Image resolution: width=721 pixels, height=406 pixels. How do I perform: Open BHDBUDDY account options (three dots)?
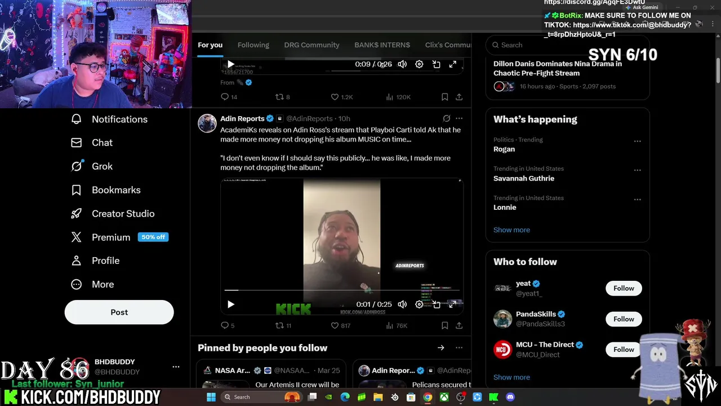point(176,367)
